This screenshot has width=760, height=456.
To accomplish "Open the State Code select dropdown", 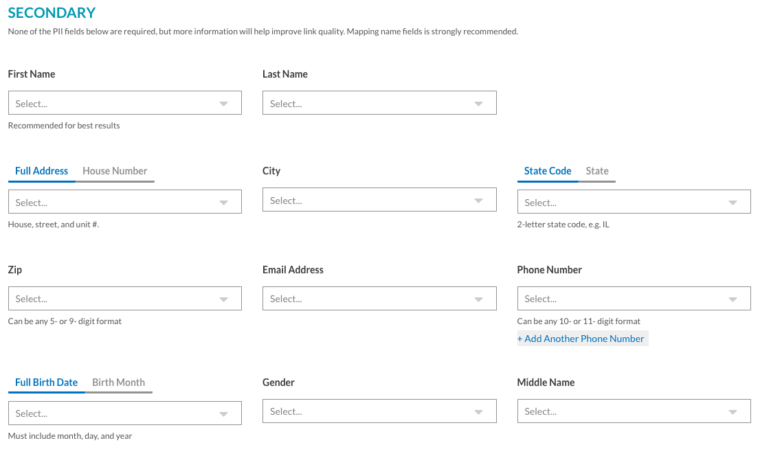I will 634,202.
